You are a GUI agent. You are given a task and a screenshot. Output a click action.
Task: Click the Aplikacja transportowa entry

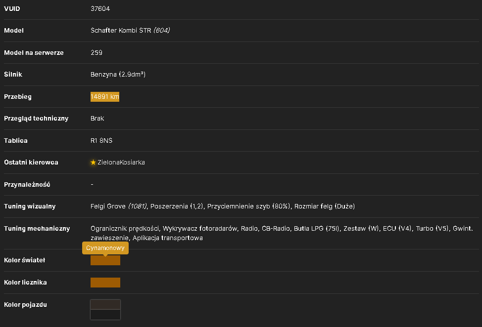[168, 238]
